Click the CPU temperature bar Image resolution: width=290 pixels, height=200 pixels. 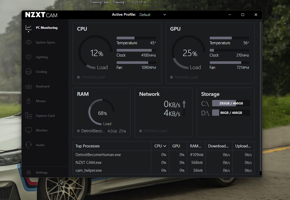tap(136, 38)
